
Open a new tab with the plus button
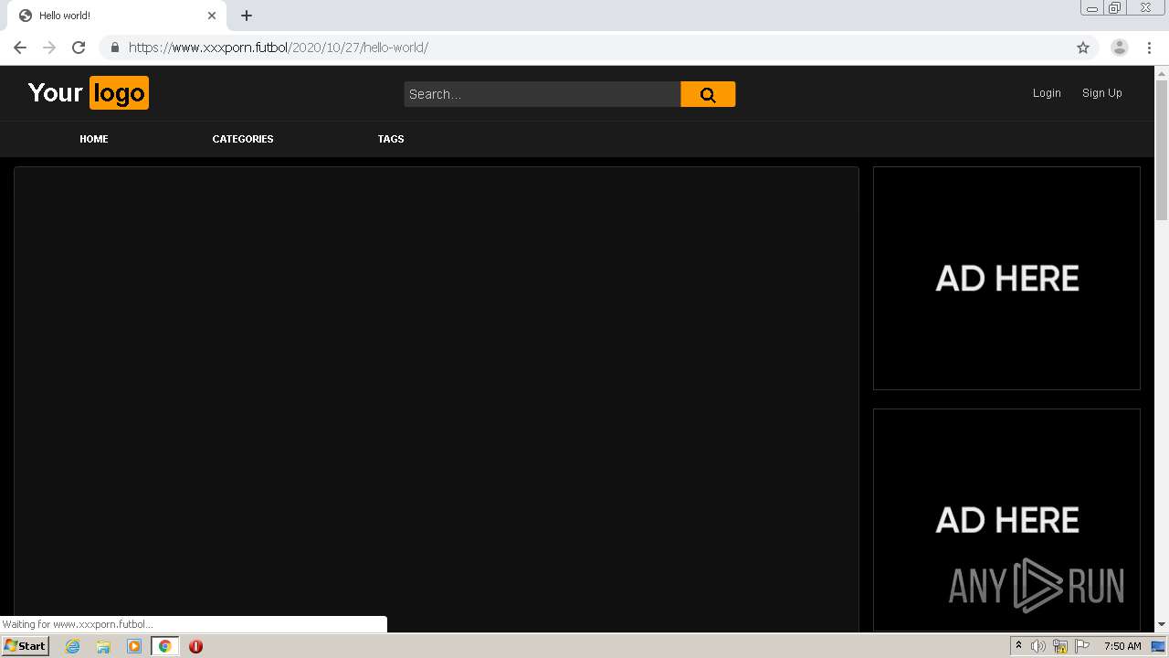247,16
